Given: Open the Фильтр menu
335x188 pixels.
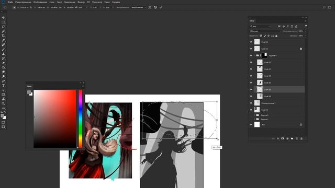Looking at the screenshot, I should (x=81, y=2).
